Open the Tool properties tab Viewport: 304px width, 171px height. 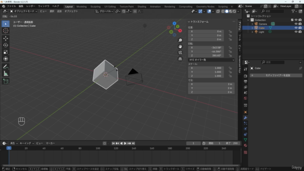coord(246,69)
